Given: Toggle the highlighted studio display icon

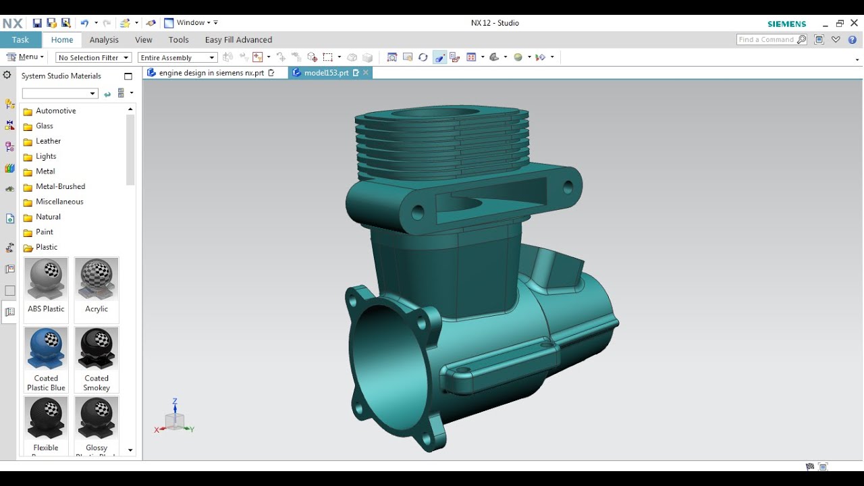Looking at the screenshot, I should click(439, 57).
